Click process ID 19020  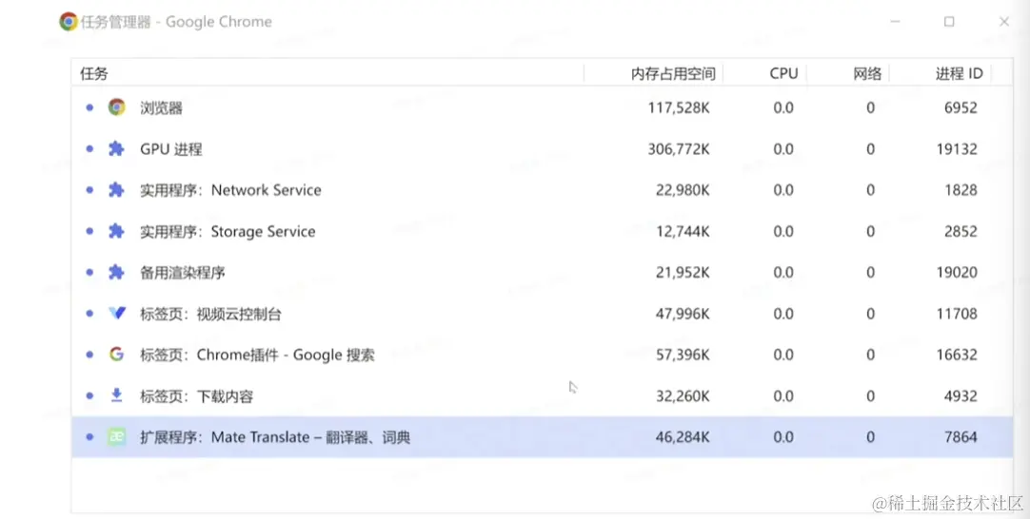[x=957, y=272]
